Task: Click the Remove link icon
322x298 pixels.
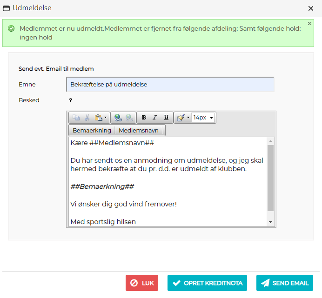Action: [x=129, y=118]
